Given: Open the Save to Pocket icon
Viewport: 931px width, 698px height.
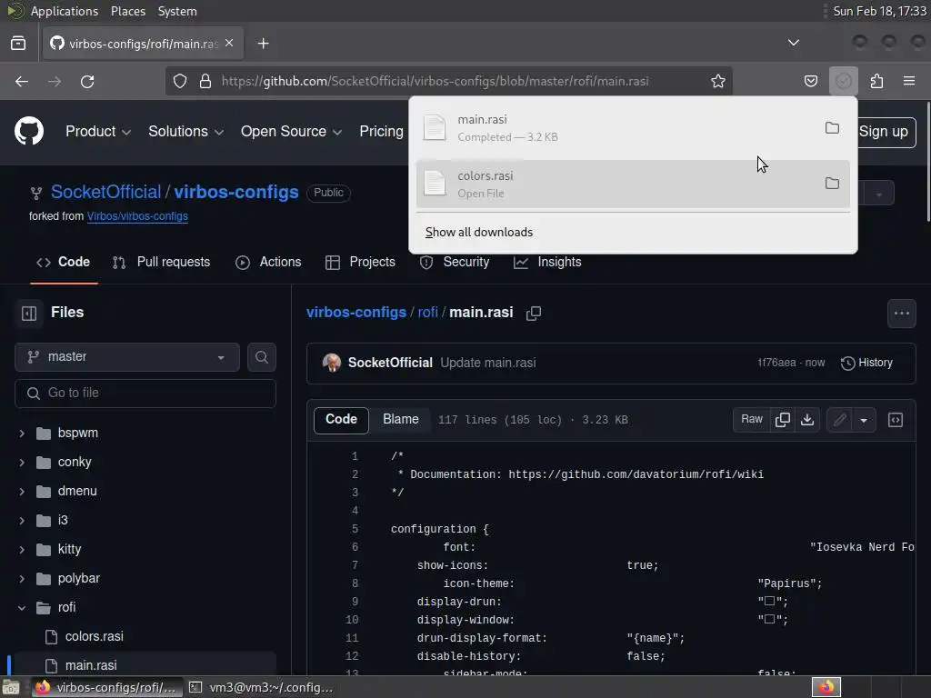Looking at the screenshot, I should click(810, 81).
